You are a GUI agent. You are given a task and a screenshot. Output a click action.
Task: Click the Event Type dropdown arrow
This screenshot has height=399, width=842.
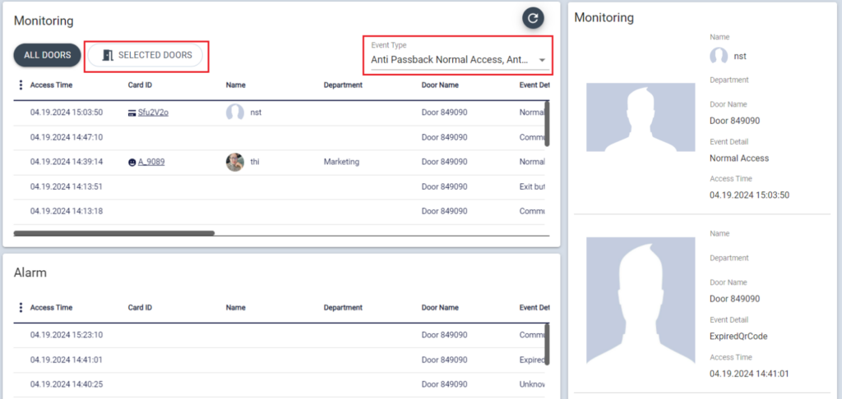(542, 61)
